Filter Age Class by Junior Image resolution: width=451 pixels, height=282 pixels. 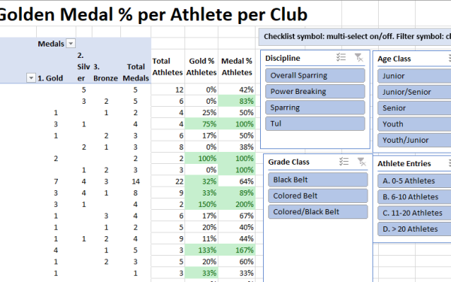coord(414,76)
